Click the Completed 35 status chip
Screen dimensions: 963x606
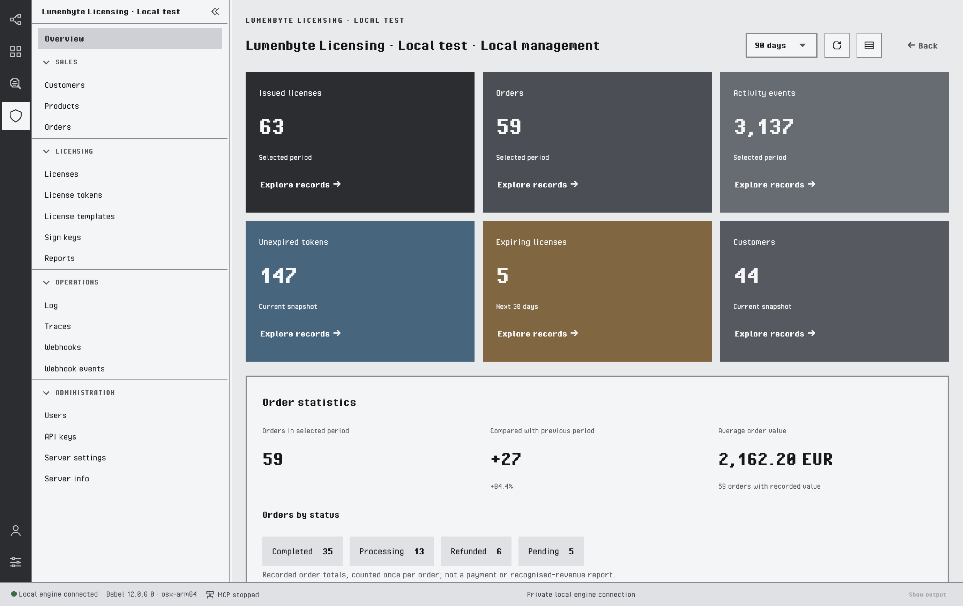pyautogui.click(x=303, y=551)
